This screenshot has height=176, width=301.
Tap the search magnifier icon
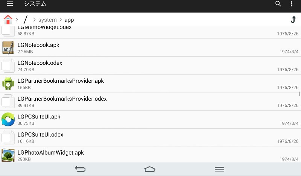278,4
